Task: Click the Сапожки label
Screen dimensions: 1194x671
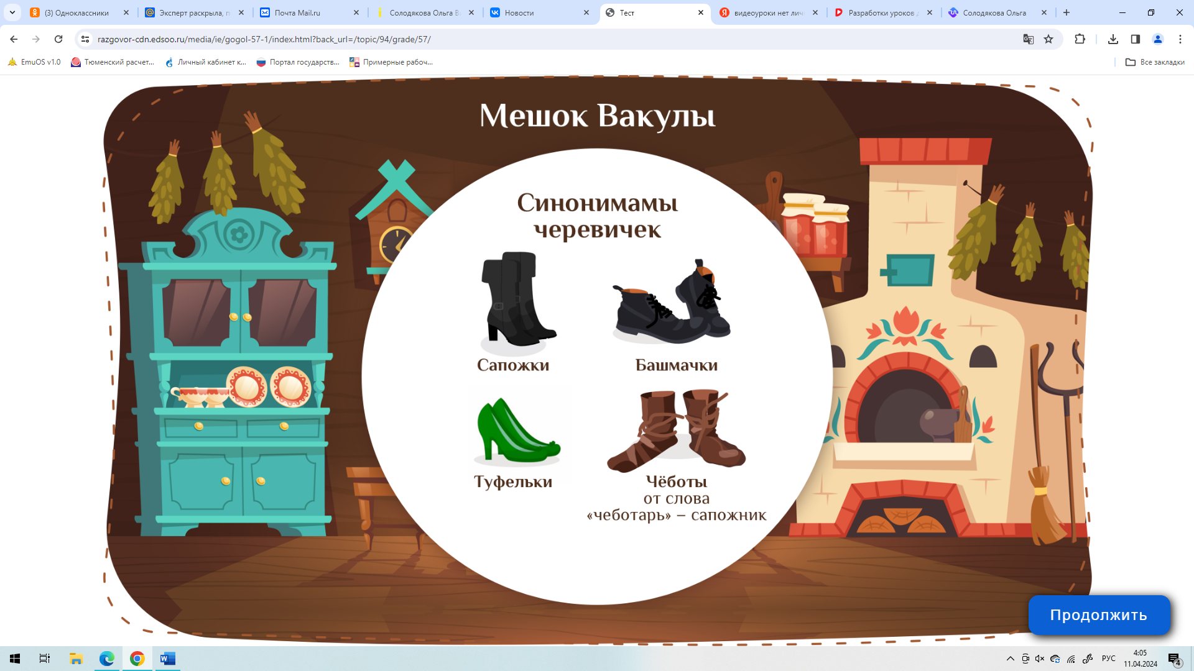Action: tap(513, 365)
